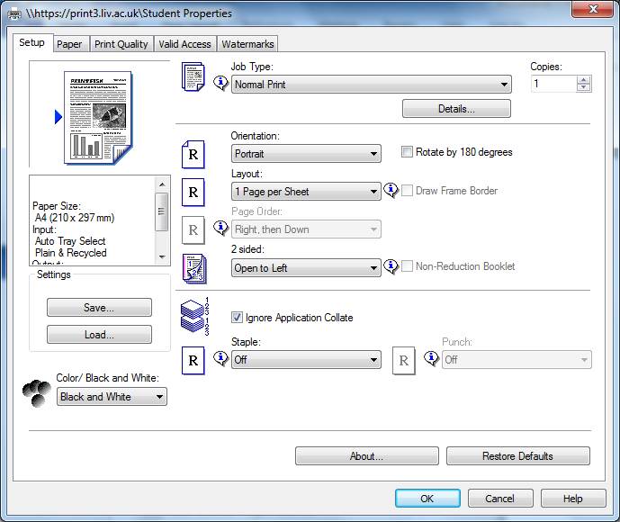The height and width of the screenshot is (522, 620).
Task: Increase Copies with the up spinner arrow
Action: click(x=583, y=79)
